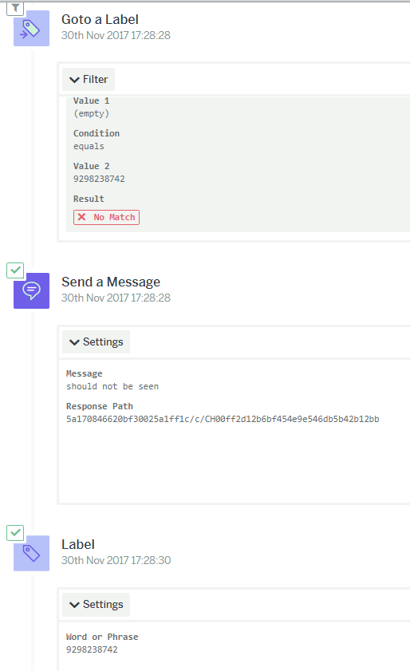This screenshot has width=410, height=671.
Task: Click the Label step timestamp 17:28:30
Action: pos(151,560)
